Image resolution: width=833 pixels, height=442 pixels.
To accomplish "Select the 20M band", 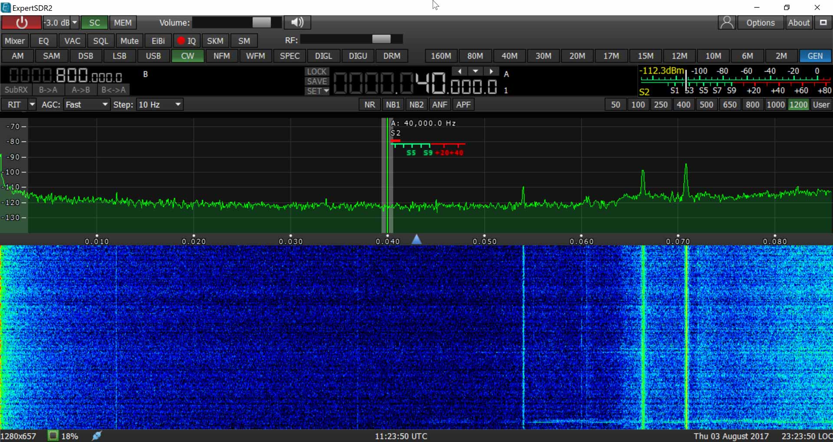I will click(577, 56).
